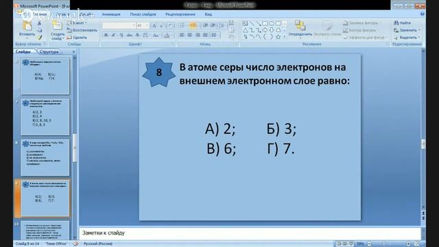Click Shape Fill (Заливка фигуры) button
Image resolution: width=439 pixels, height=247 pixels.
click(x=361, y=23)
